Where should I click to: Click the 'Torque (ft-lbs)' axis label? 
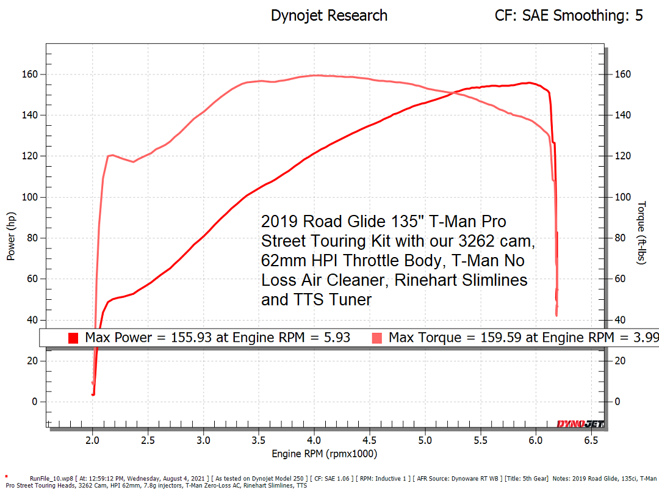[641, 233]
